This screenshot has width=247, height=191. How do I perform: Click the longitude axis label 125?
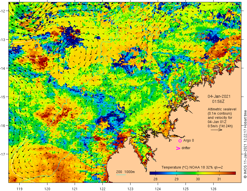pyautogui.click(x=186, y=189)
